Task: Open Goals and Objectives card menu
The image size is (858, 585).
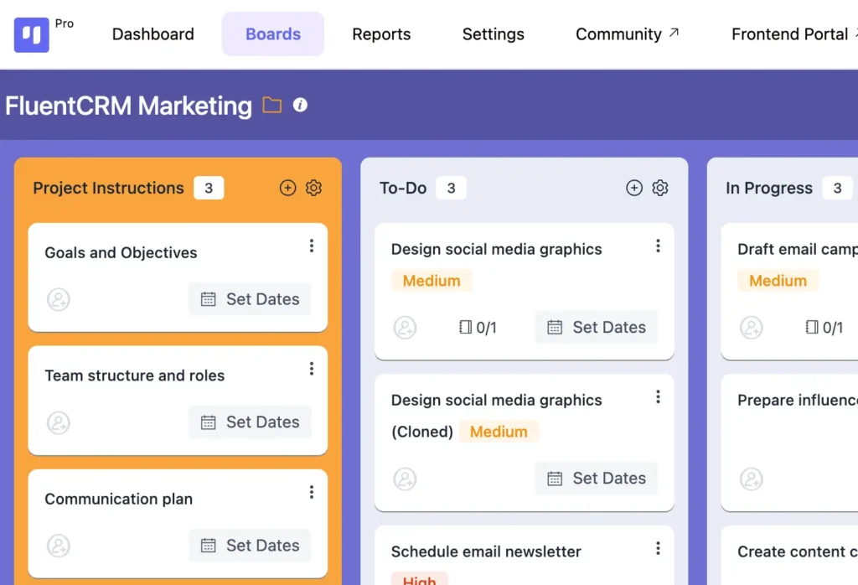Action: [x=312, y=246]
